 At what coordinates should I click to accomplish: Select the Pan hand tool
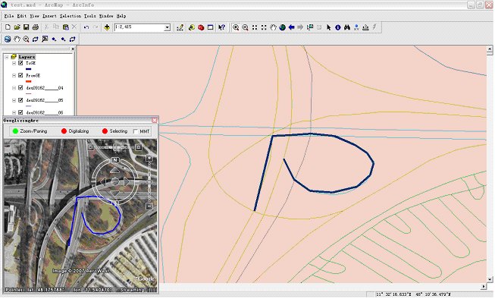(x=273, y=27)
